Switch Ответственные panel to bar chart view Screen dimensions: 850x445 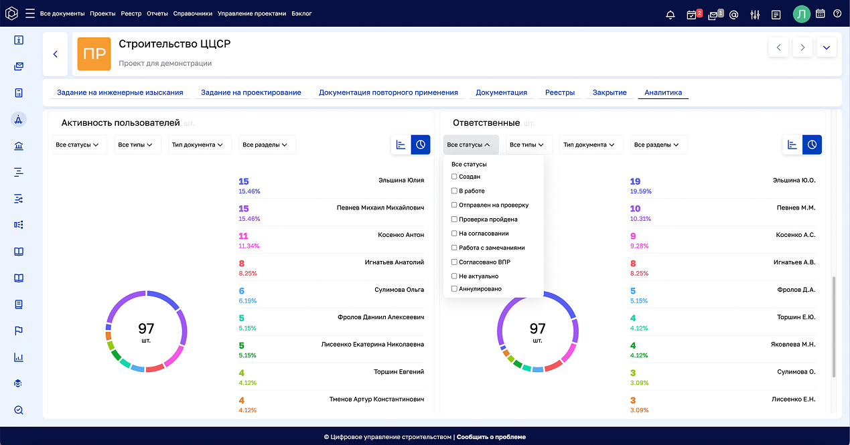793,145
